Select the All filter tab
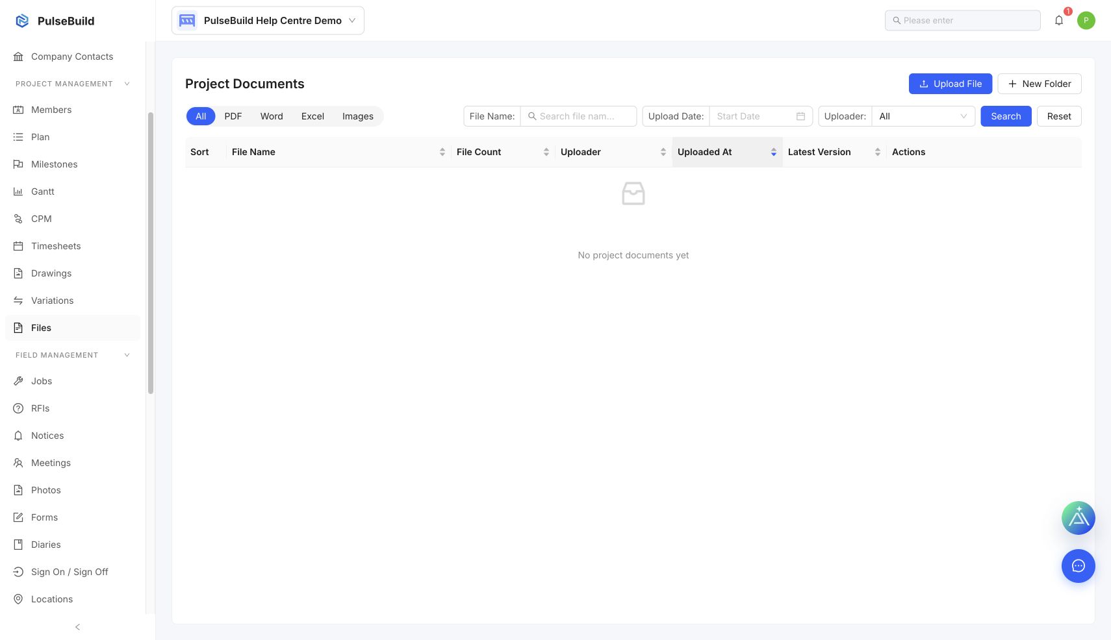The height and width of the screenshot is (640, 1111). click(x=201, y=116)
